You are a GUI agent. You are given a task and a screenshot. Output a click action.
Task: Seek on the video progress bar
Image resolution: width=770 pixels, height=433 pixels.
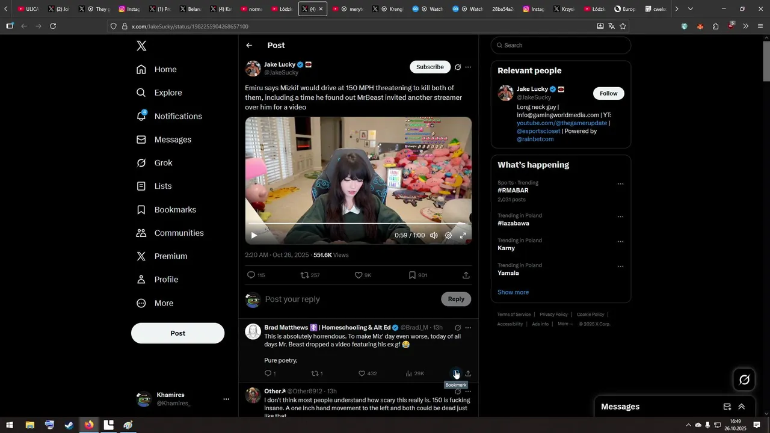click(358, 224)
